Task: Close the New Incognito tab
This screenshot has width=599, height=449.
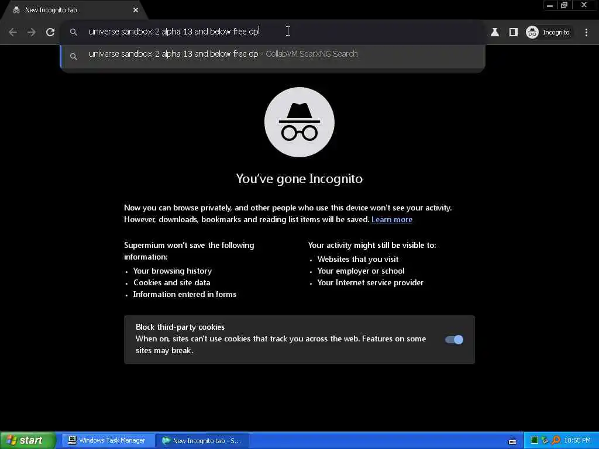Action: [x=136, y=10]
